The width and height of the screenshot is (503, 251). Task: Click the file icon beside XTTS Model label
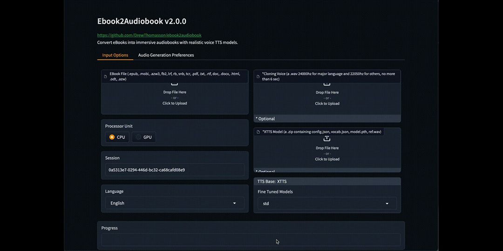tap(258, 132)
